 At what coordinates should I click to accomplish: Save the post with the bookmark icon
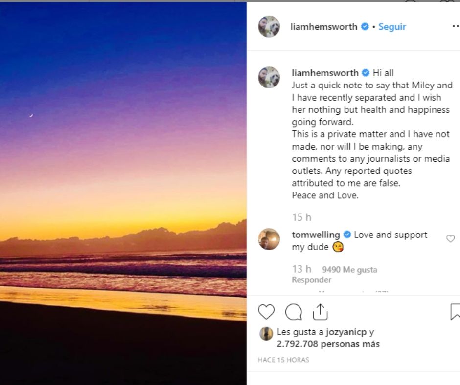(455, 312)
